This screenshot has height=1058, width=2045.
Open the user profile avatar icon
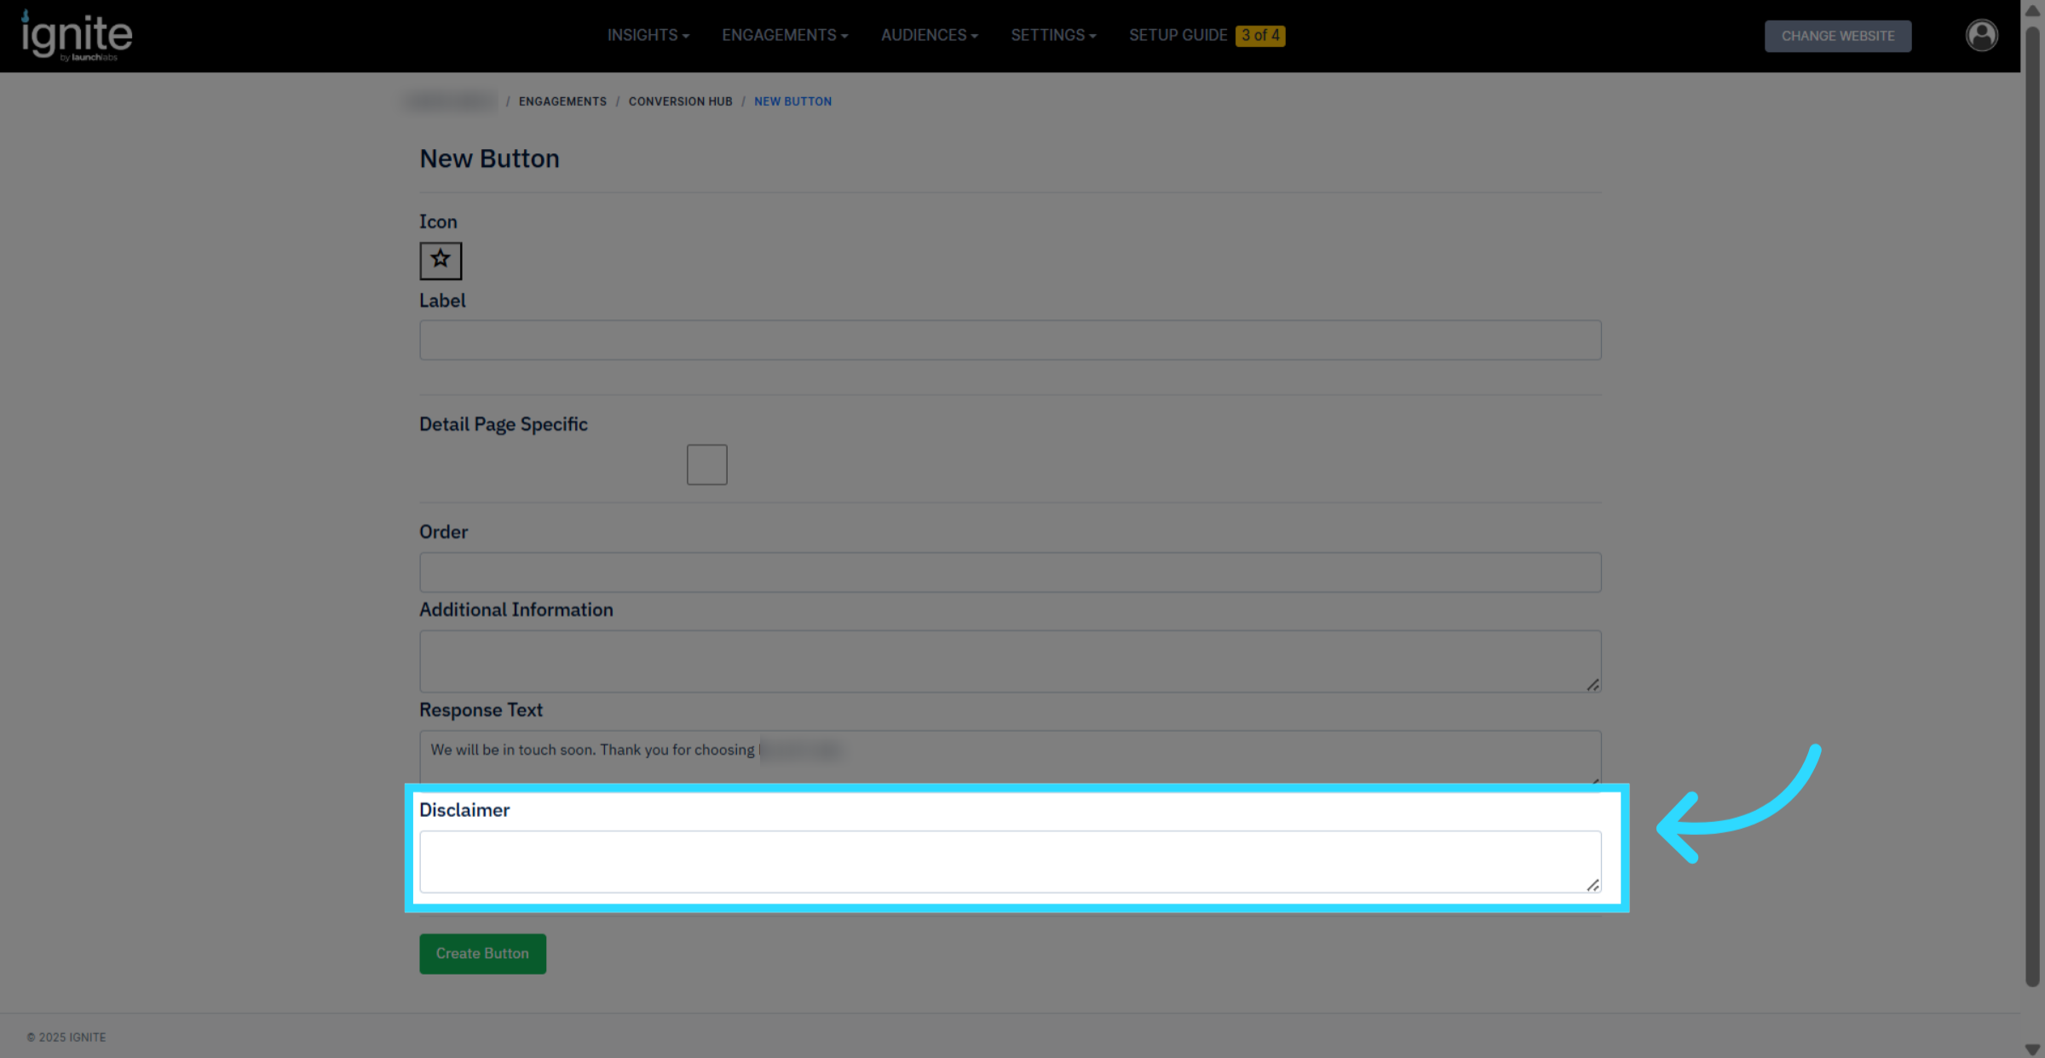[1981, 36]
